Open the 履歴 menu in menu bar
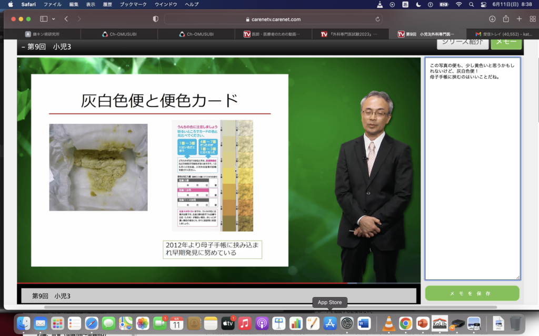Viewport: 539px width, 336px height. pos(107,4)
